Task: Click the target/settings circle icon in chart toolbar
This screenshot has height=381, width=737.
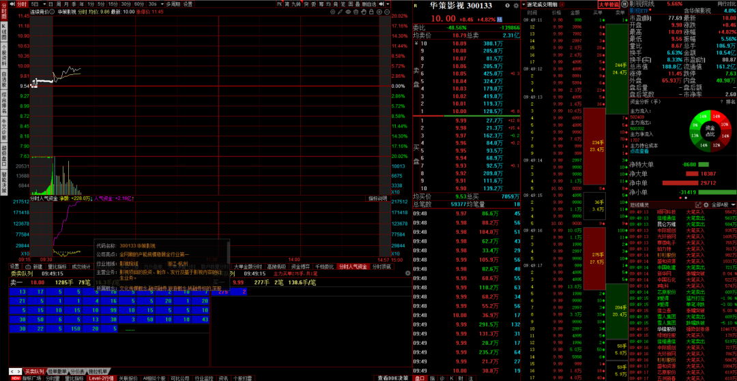Action: point(333,12)
